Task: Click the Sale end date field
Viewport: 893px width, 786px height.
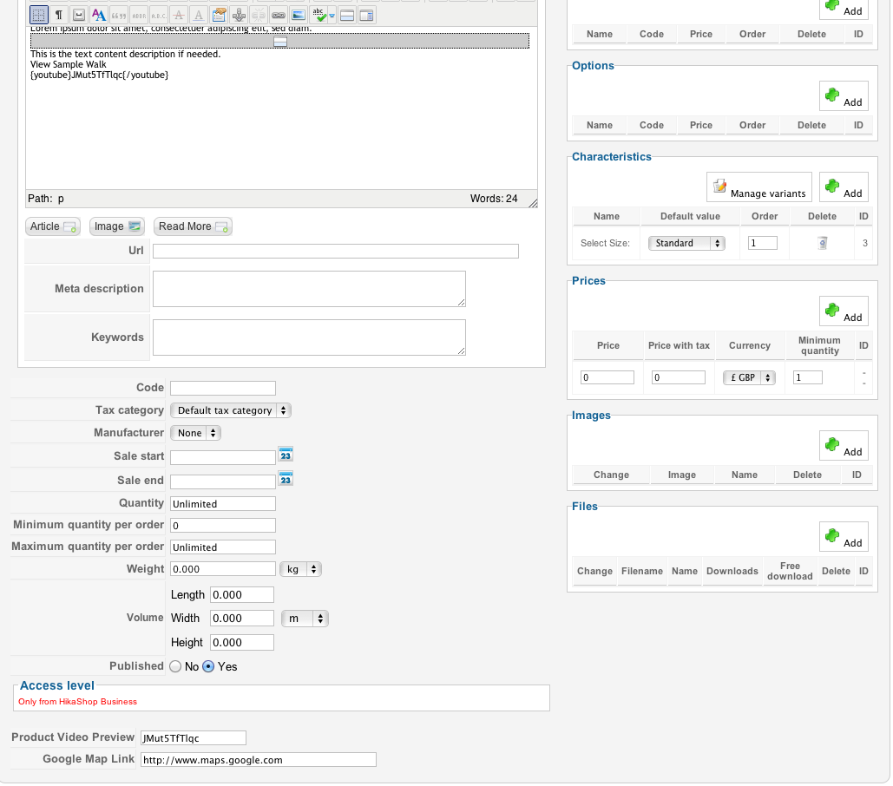Action: tap(223, 482)
